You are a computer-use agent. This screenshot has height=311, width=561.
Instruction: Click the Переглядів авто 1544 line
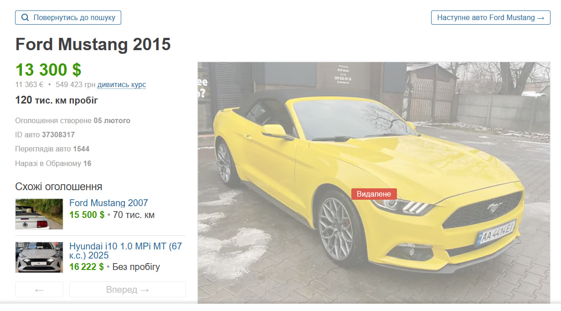click(52, 149)
